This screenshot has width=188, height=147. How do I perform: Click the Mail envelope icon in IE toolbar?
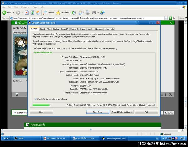click(x=80, y=13)
